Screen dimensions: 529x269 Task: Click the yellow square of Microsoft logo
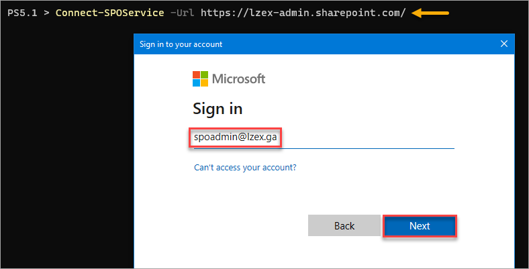(205, 83)
